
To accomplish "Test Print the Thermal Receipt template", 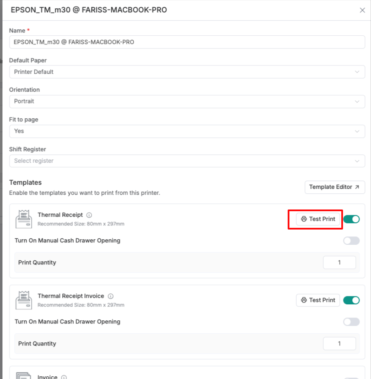I will tap(318, 219).
